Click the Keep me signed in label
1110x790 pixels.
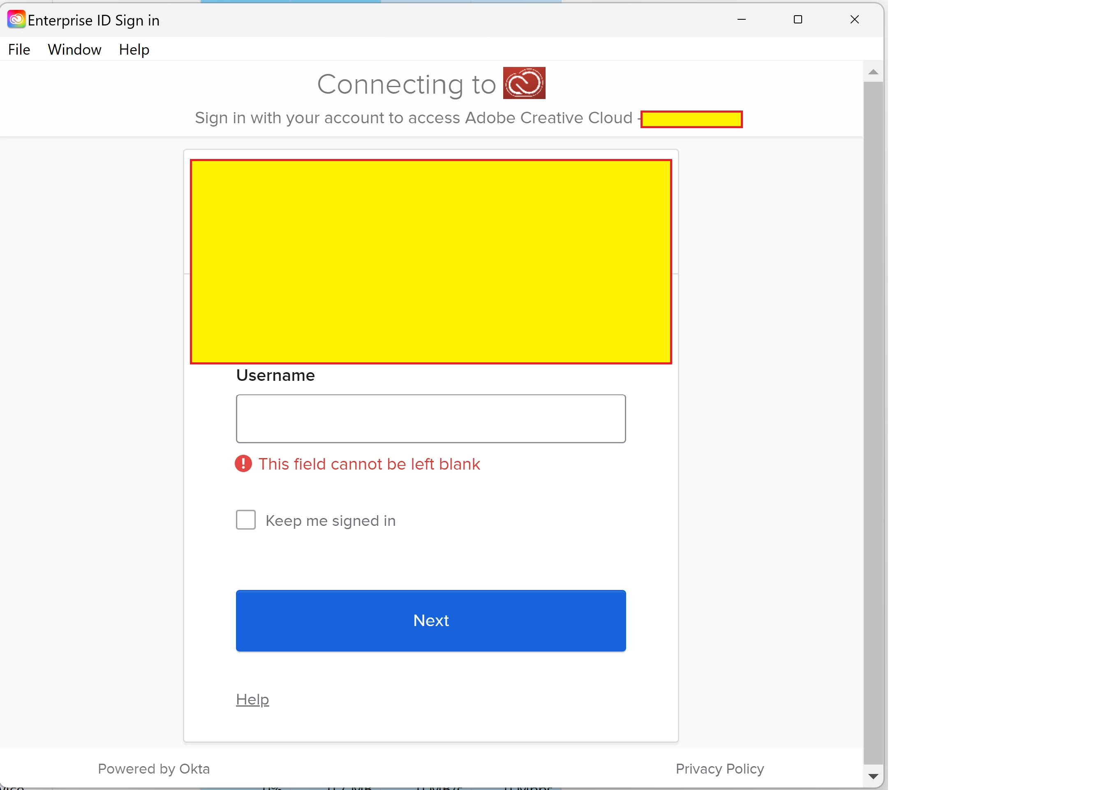pyautogui.click(x=330, y=521)
